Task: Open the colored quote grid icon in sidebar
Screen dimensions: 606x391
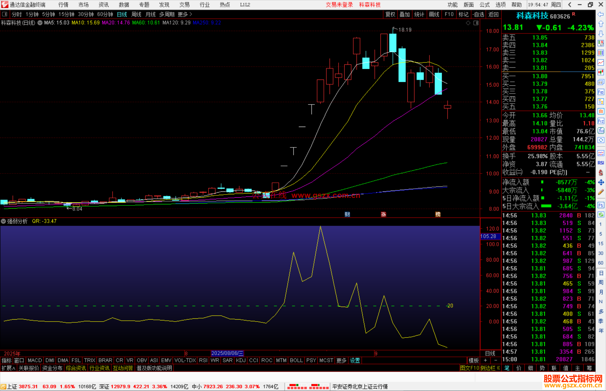Action: (601, 53)
